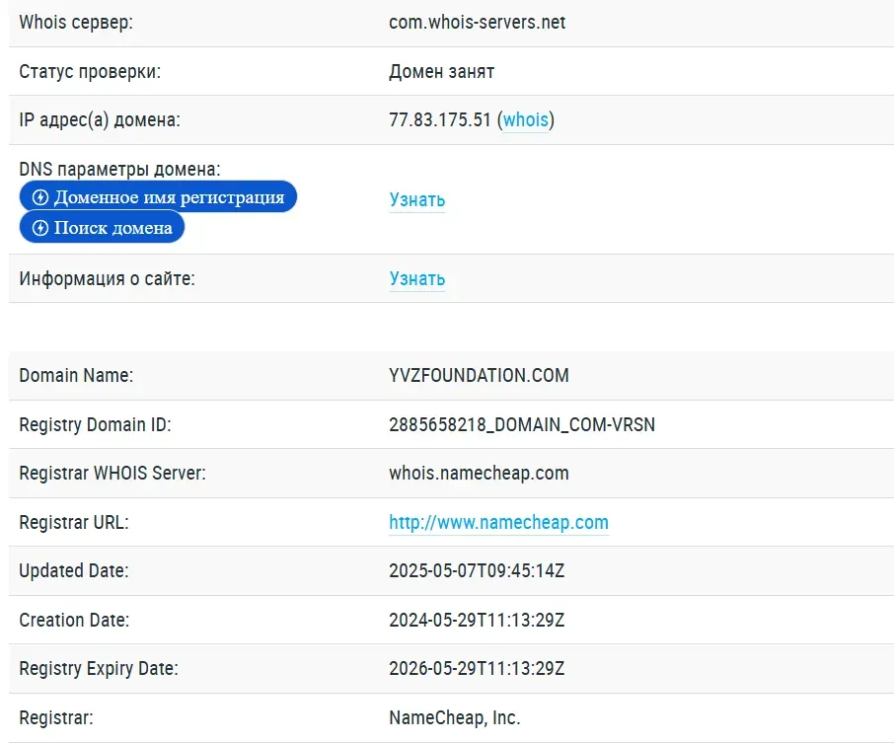The height and width of the screenshot is (743, 894).
Task: Click the Creation Date value 2024-05-29T11:13:29Z
Action: coord(477,621)
